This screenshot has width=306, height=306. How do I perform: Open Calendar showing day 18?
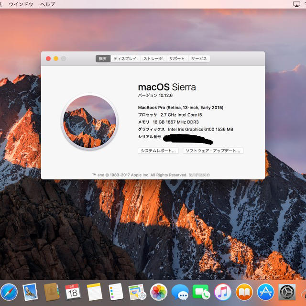click(x=73, y=292)
